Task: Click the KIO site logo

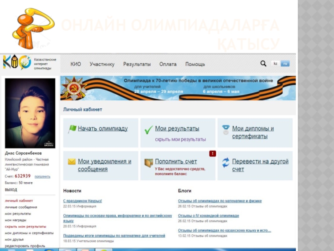Action: point(17,62)
